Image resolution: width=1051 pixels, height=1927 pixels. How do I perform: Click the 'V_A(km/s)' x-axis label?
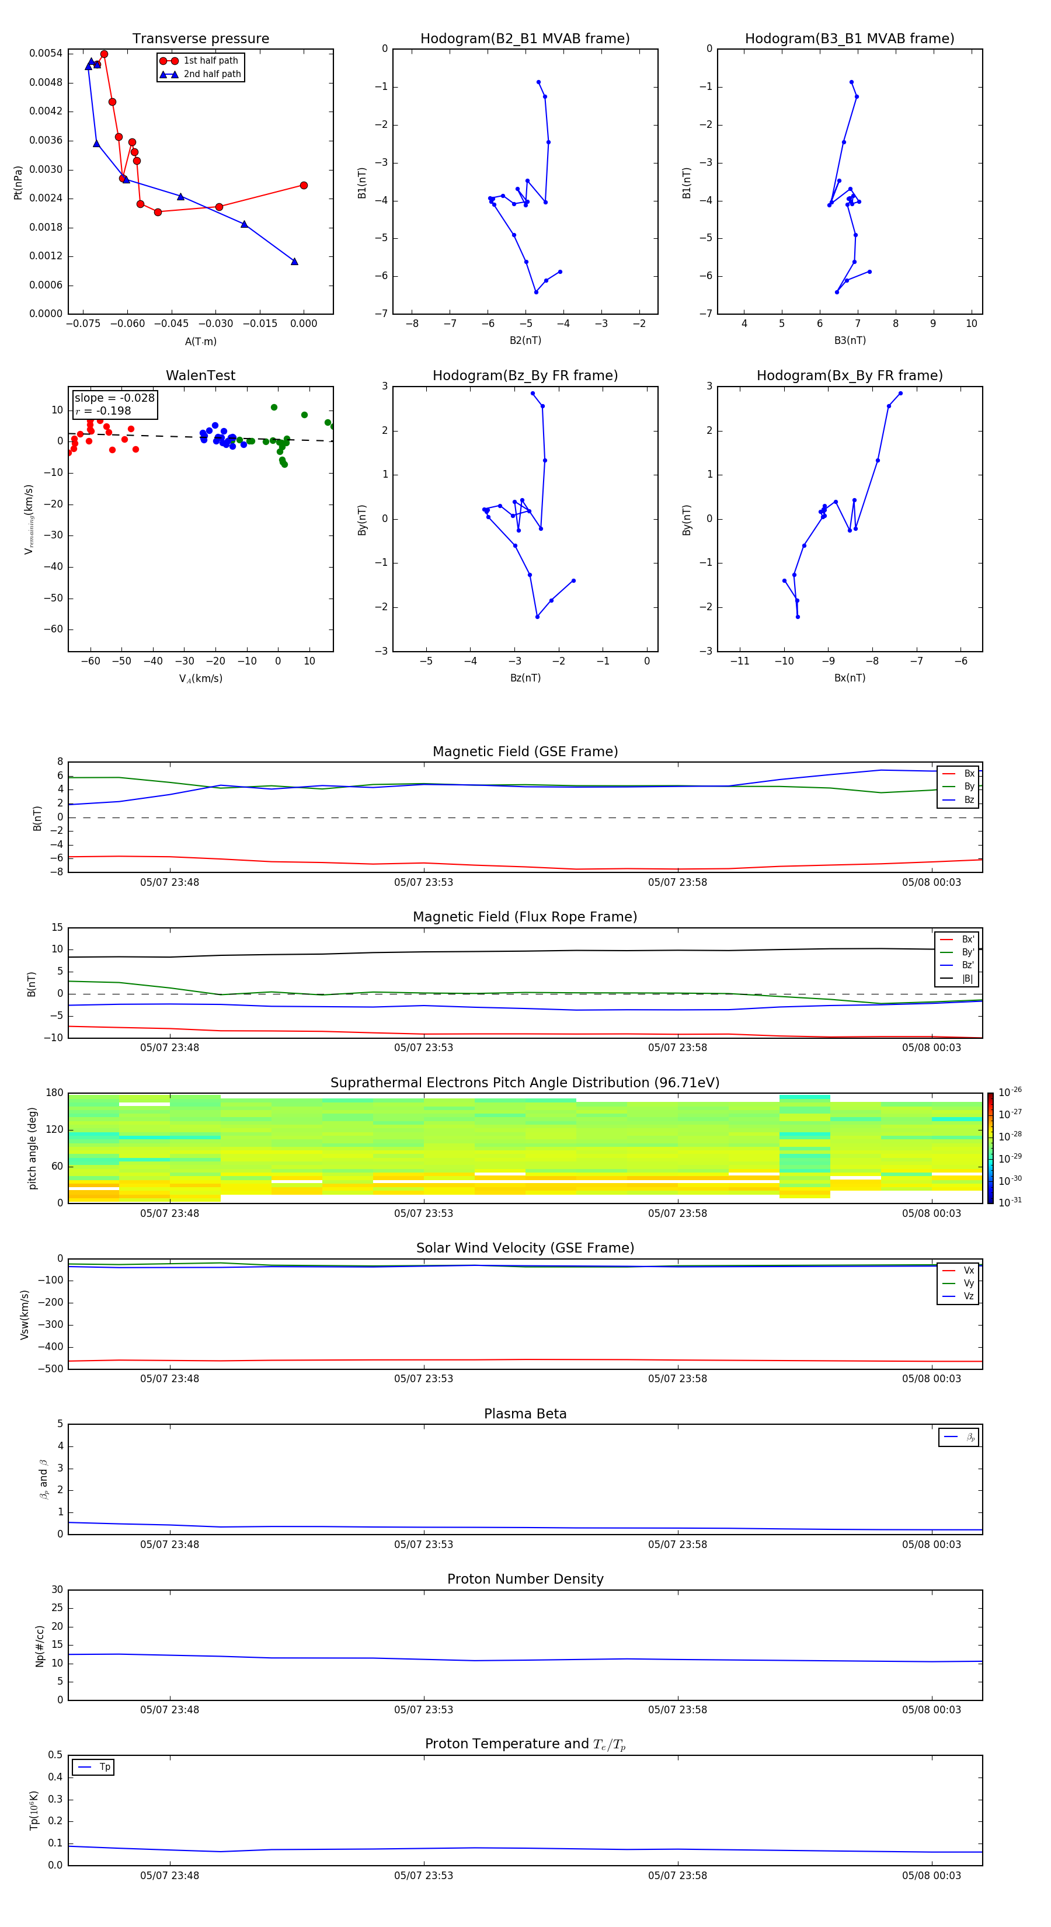click(x=200, y=679)
